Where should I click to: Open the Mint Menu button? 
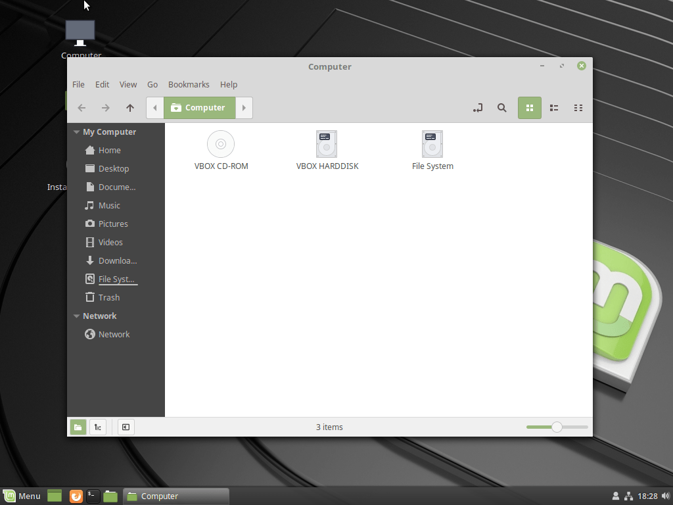[x=22, y=496]
